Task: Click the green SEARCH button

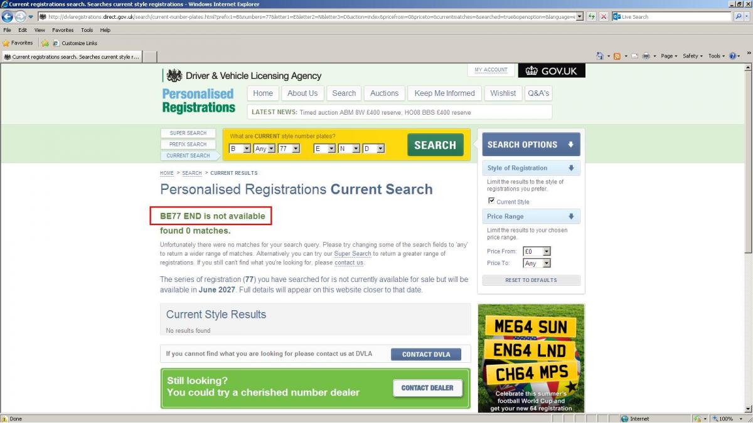Action: [435, 145]
